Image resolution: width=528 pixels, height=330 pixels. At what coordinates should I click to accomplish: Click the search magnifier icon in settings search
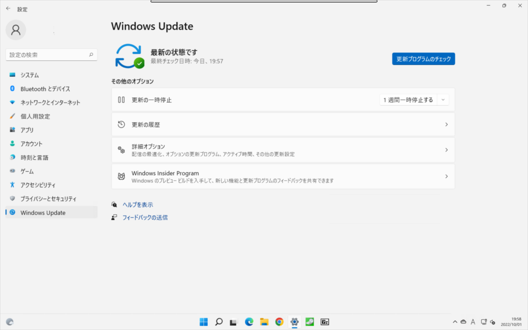click(91, 55)
